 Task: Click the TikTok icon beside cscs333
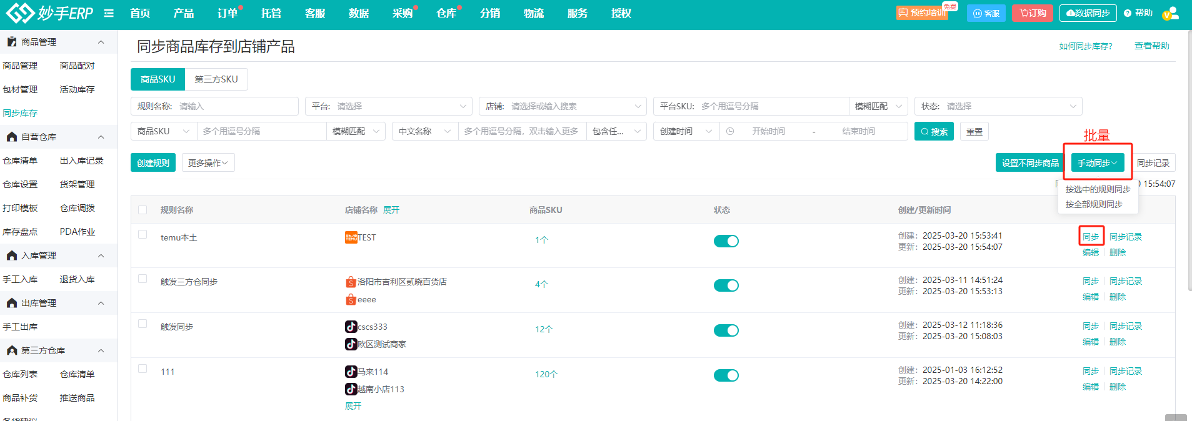pos(351,327)
